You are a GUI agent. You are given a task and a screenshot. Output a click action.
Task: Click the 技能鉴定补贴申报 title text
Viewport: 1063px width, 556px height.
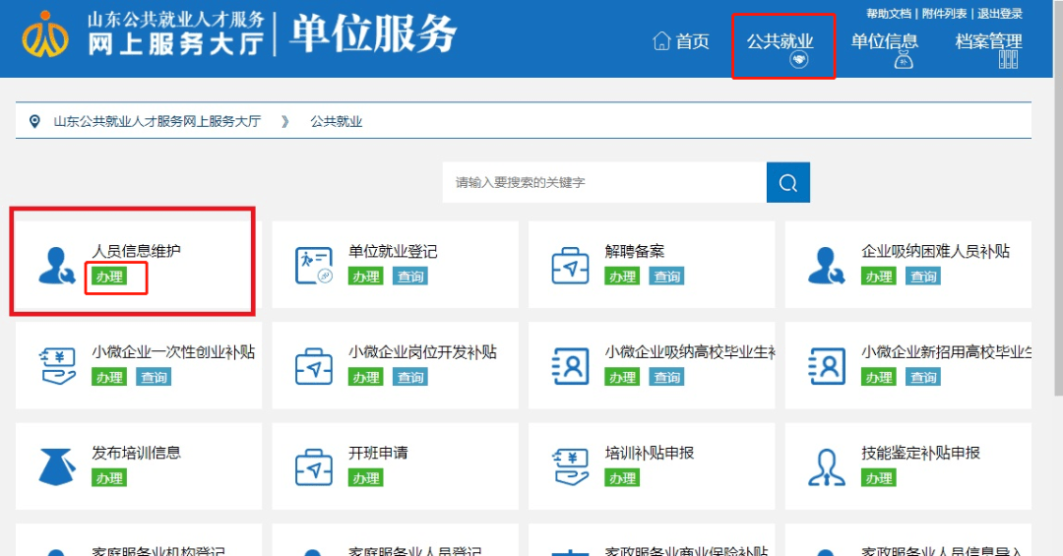pos(920,453)
